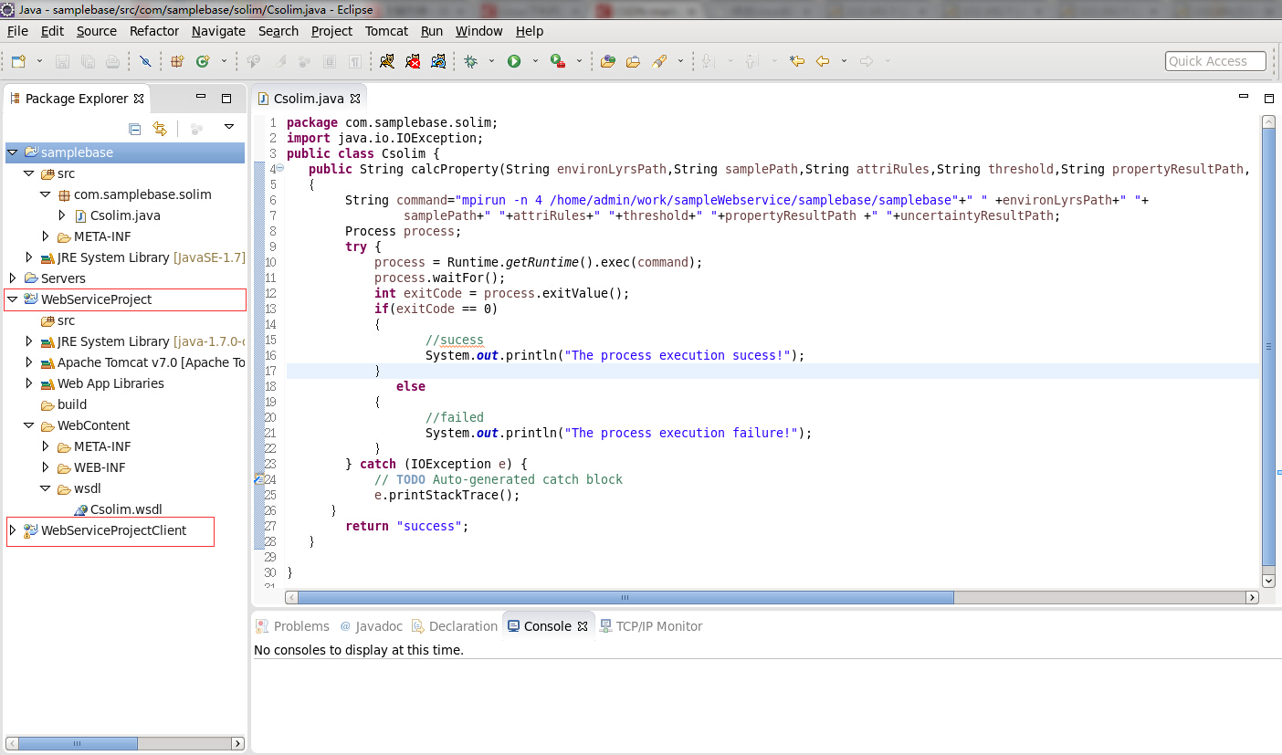The image size is (1282, 755).
Task: Toggle Link with Editor in Package Explorer
Action: click(160, 129)
